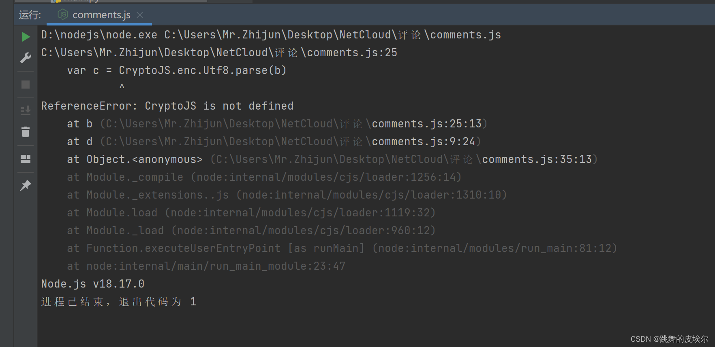Select the Module.load loader:1119:32 frame
This screenshot has width=715, height=347.
coord(251,213)
